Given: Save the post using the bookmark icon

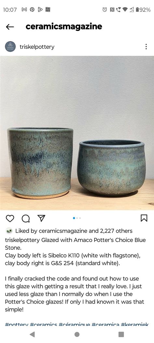Looking at the screenshot, I should (144, 218).
